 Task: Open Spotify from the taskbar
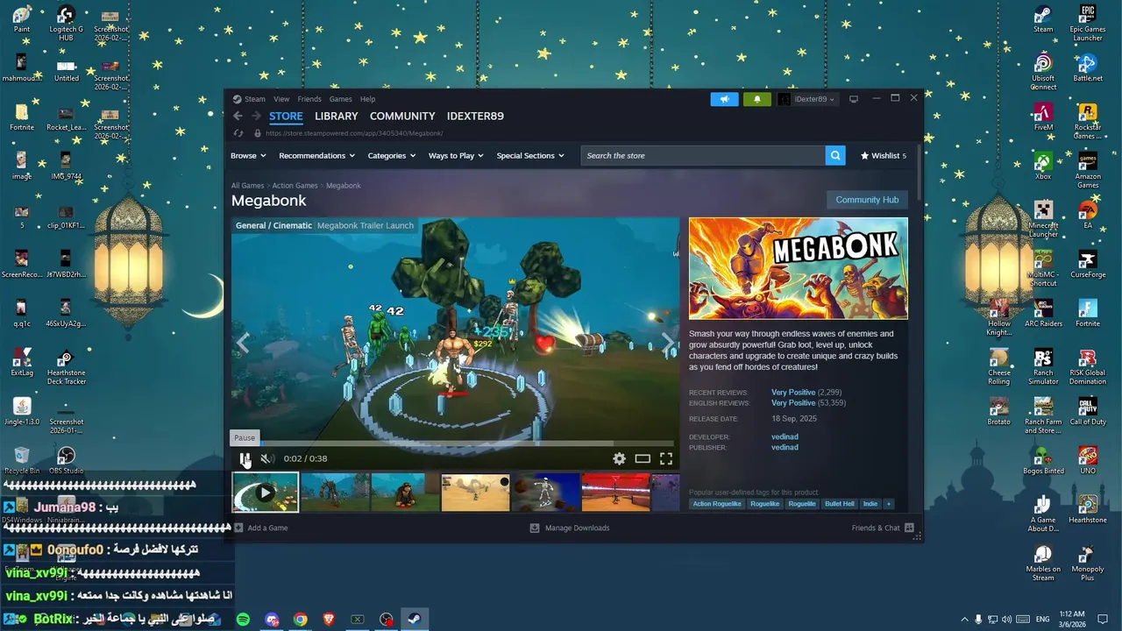(x=243, y=620)
